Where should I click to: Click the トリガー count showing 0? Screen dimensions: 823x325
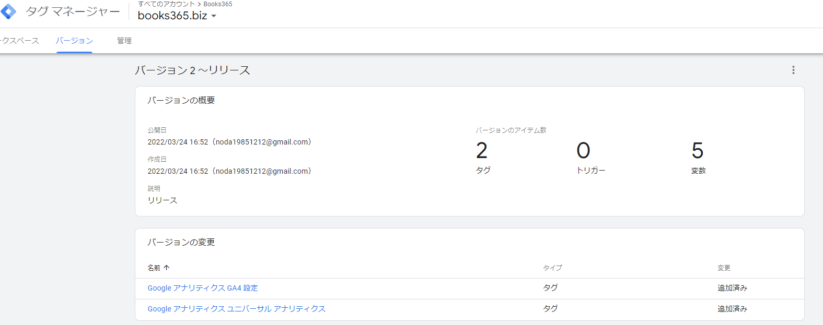click(584, 151)
